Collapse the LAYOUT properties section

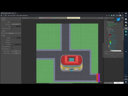coord(1,20)
